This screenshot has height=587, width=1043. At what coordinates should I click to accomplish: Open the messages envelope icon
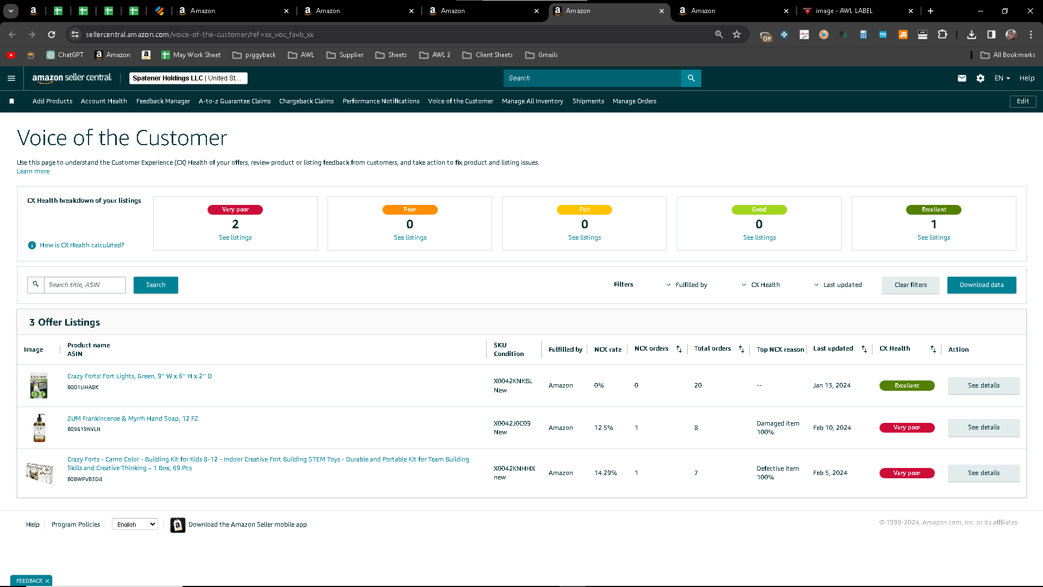(x=962, y=78)
